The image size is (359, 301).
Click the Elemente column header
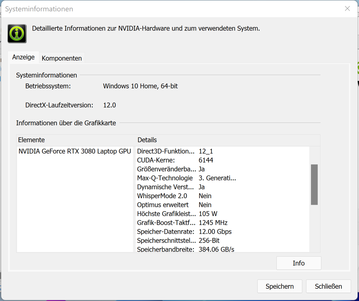point(31,140)
